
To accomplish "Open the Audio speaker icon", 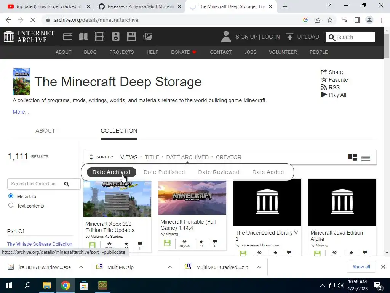I will pyautogui.click(x=116, y=37).
